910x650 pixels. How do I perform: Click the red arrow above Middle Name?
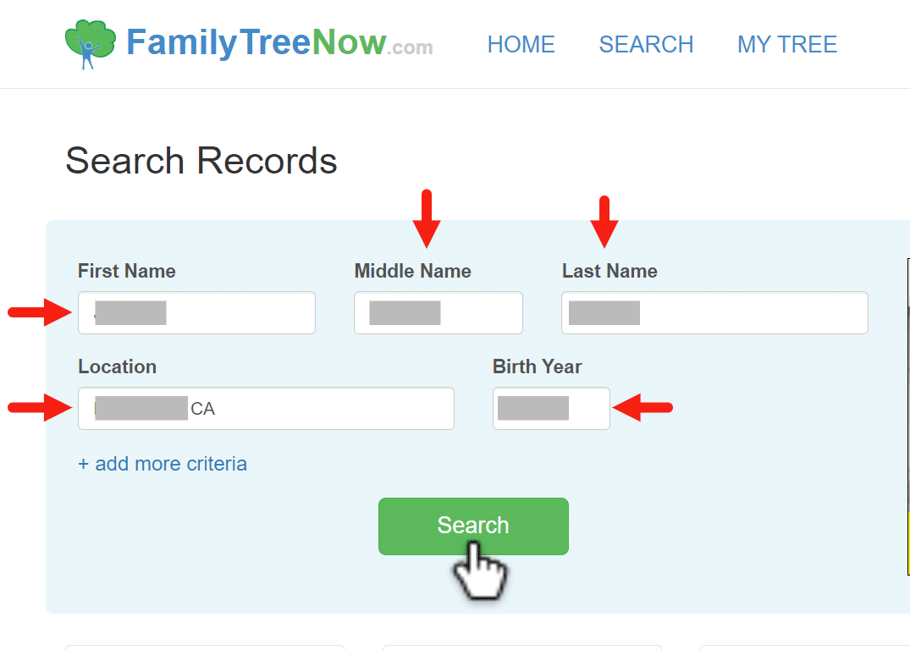[x=427, y=218]
